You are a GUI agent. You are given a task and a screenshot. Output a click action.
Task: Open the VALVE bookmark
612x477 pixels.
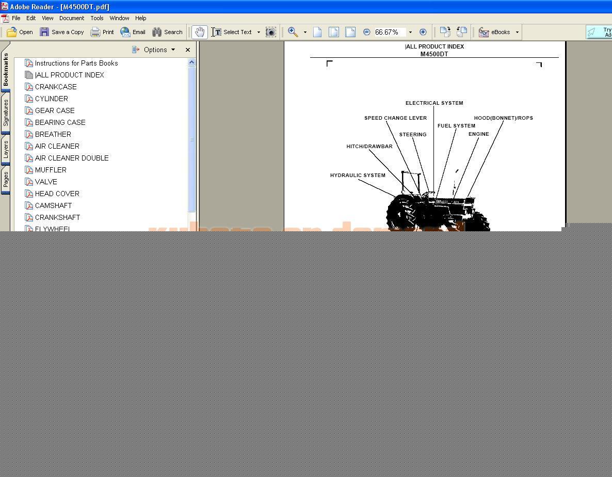point(41,182)
